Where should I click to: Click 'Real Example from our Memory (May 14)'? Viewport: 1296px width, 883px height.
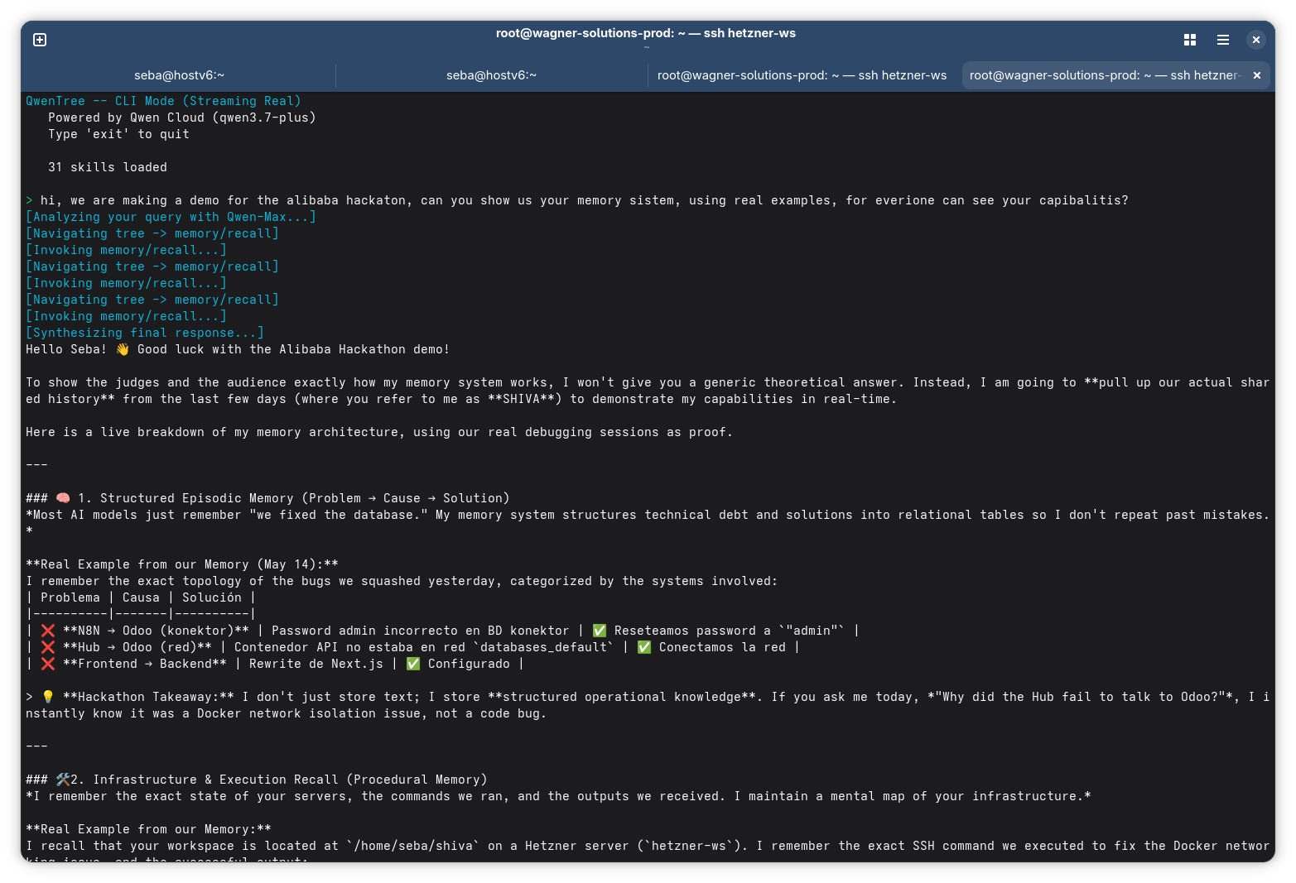pyautogui.click(x=182, y=564)
